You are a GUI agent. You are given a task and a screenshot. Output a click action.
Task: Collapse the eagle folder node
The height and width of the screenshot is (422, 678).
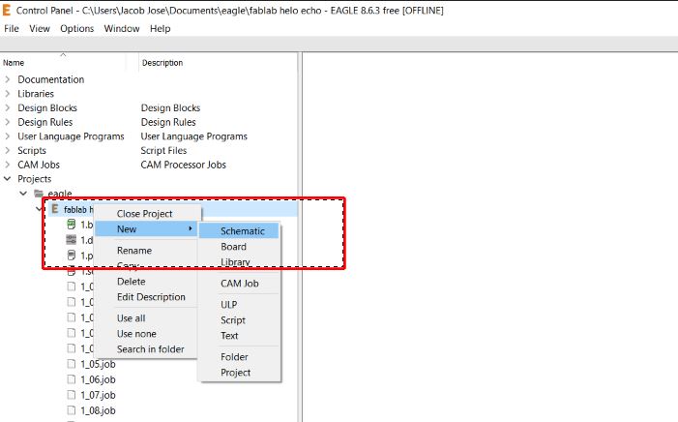click(23, 193)
